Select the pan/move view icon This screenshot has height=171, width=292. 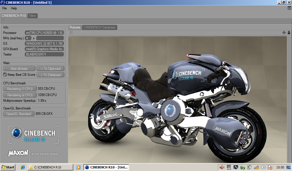coord(284,32)
